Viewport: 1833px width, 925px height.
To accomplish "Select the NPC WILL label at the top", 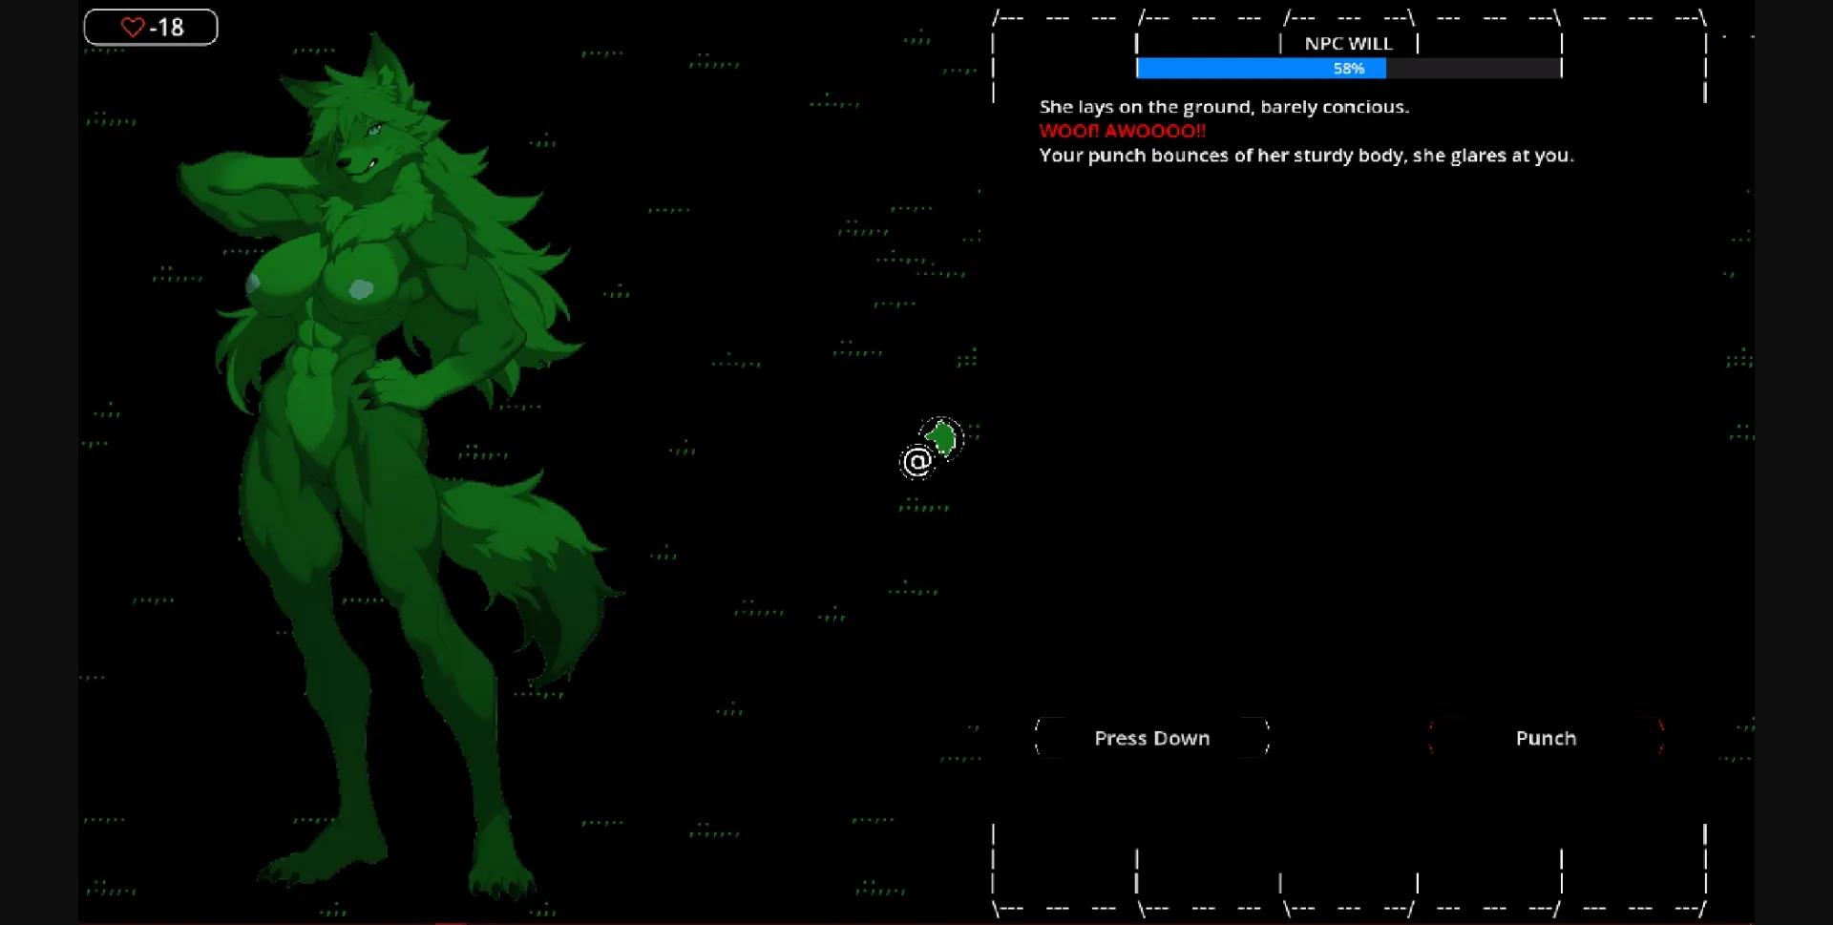I will [1347, 43].
